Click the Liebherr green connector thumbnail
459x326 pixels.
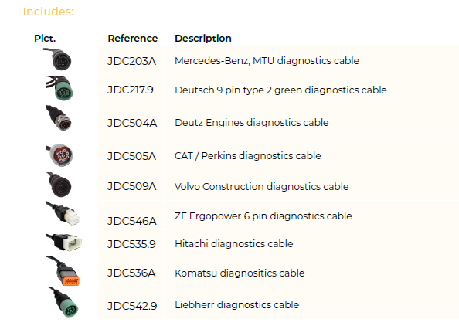tap(63, 302)
